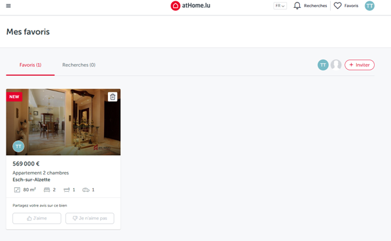
Task: Click the TT member avatar beside Inviter
Action: point(323,65)
